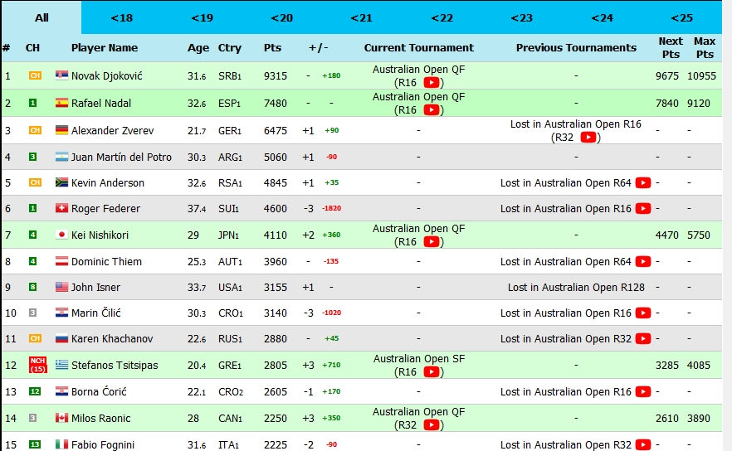Click the Player Name column header

(x=105, y=48)
